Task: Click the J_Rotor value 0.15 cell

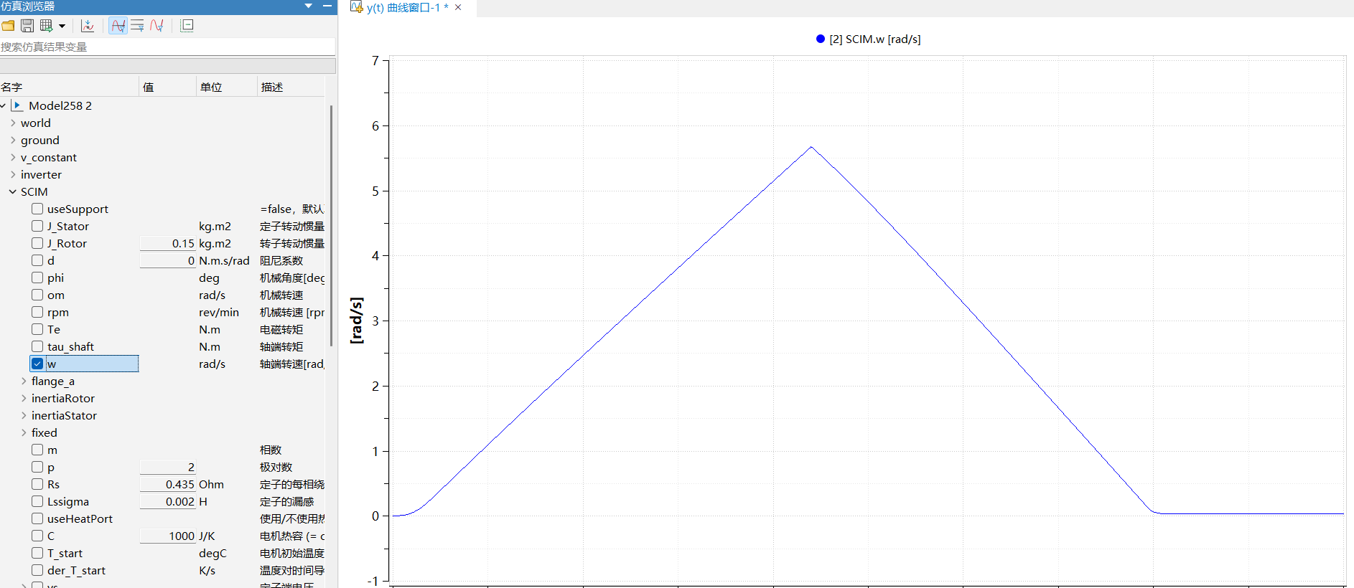Action: tap(168, 243)
